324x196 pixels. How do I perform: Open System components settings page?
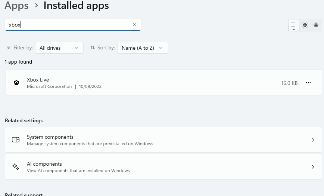(163, 140)
